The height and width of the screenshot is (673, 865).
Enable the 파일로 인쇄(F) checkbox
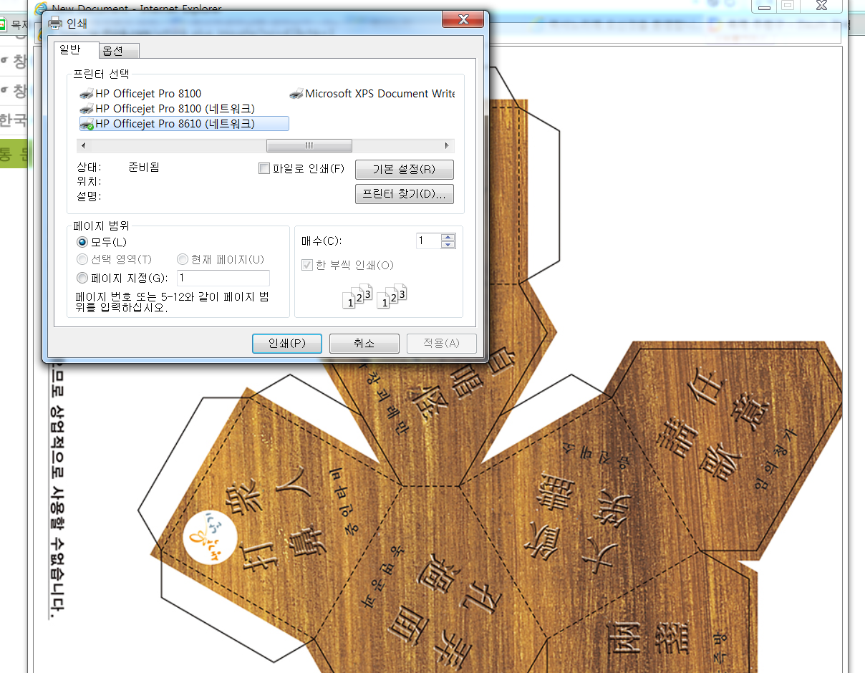[x=264, y=169]
